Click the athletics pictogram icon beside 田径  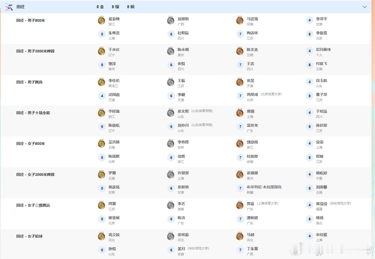(9, 7)
